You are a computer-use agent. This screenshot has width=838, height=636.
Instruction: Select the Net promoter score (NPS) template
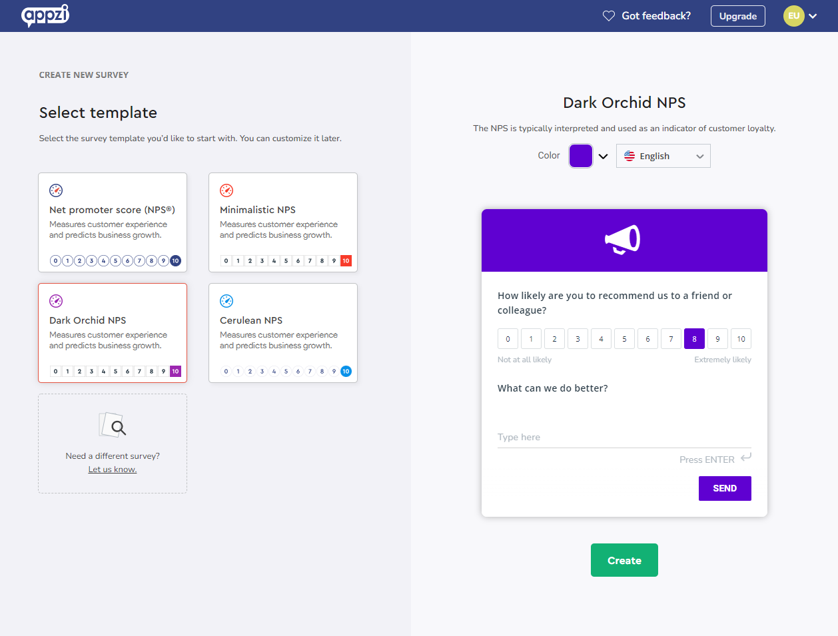point(113,222)
